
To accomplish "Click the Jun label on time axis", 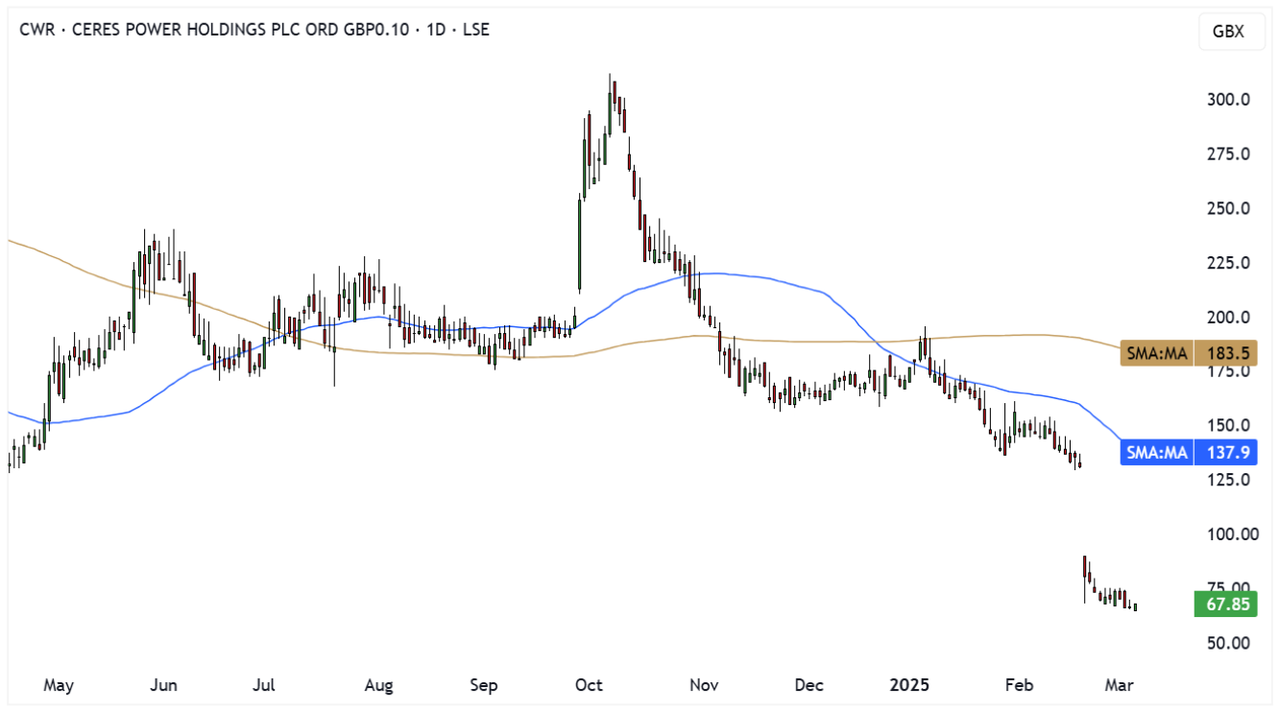I will click(x=164, y=685).
